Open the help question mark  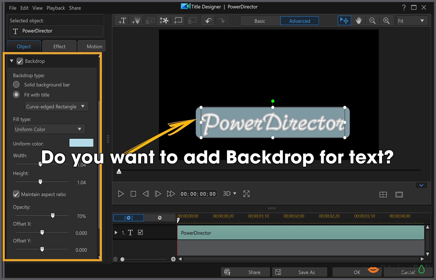coord(404,8)
